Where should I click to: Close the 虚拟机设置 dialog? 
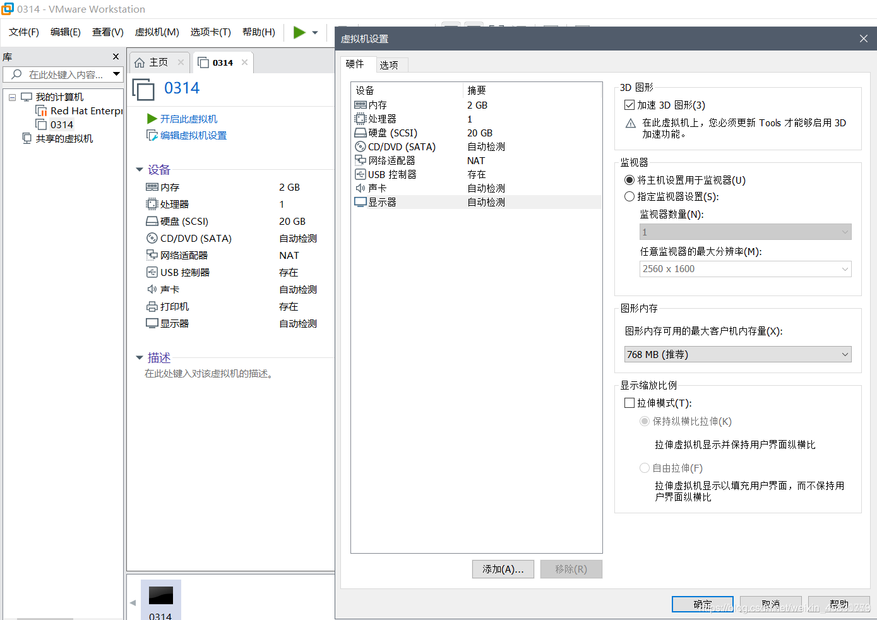[864, 39]
